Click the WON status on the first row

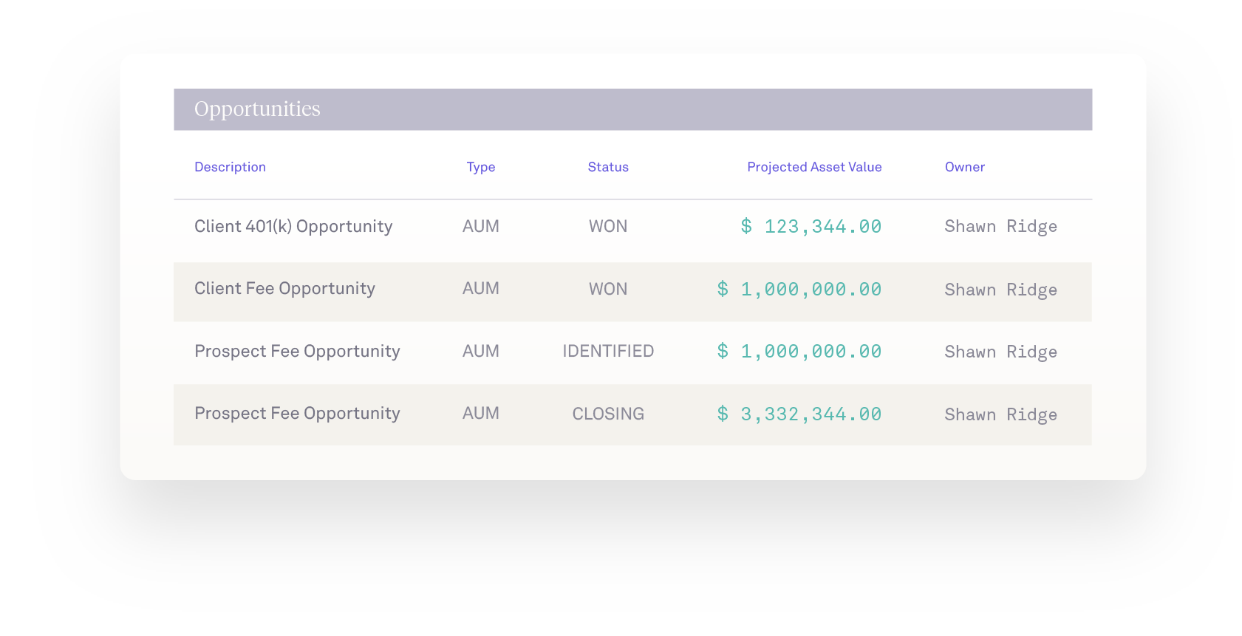(x=607, y=226)
